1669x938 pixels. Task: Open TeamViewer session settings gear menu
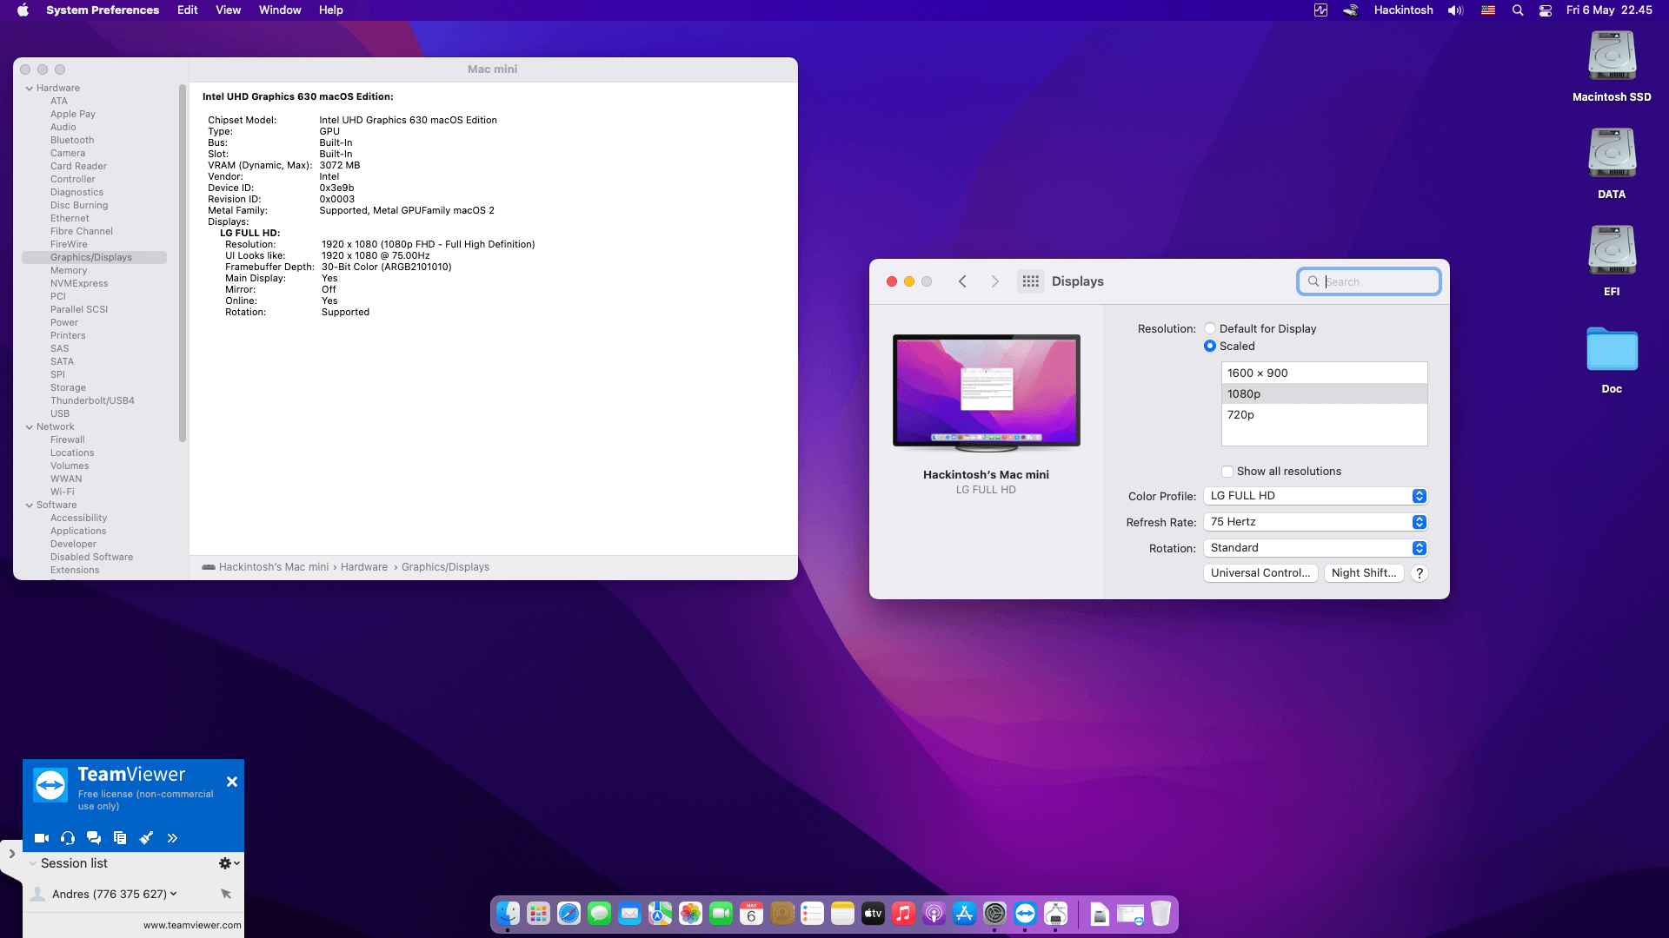point(229,863)
